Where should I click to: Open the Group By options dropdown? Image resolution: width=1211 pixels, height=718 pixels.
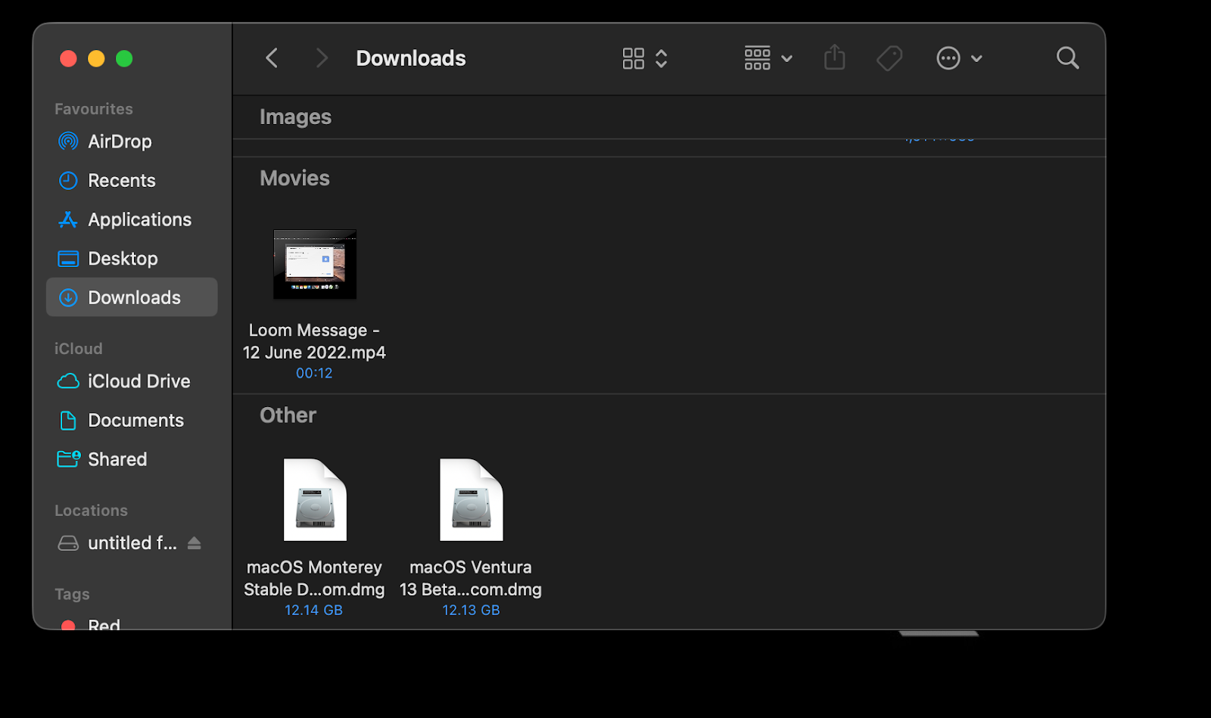pos(768,58)
